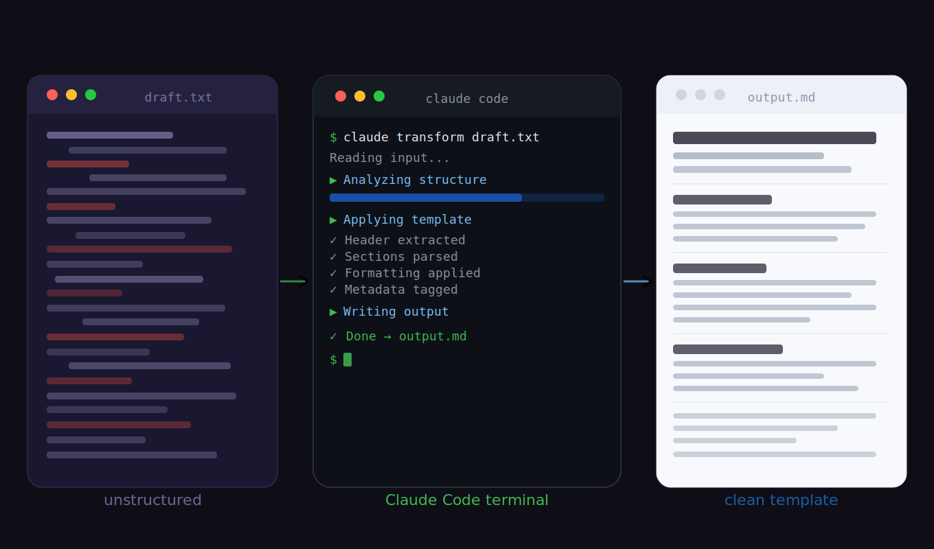
Task: Maximize draft.txt window with green button
Action: click(x=91, y=95)
